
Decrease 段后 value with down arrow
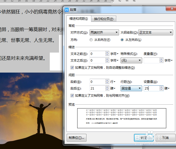click(x=107, y=90)
